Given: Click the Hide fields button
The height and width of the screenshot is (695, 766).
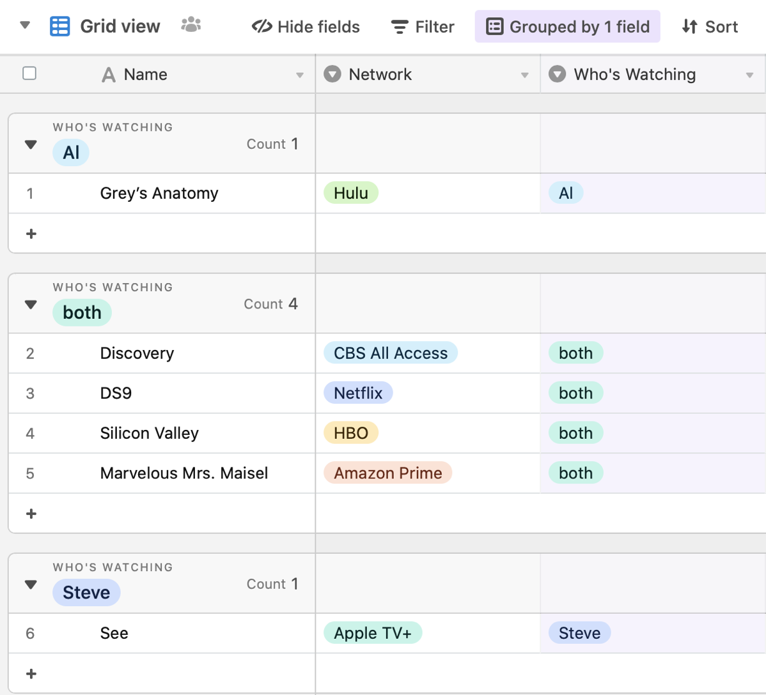Looking at the screenshot, I should point(306,27).
